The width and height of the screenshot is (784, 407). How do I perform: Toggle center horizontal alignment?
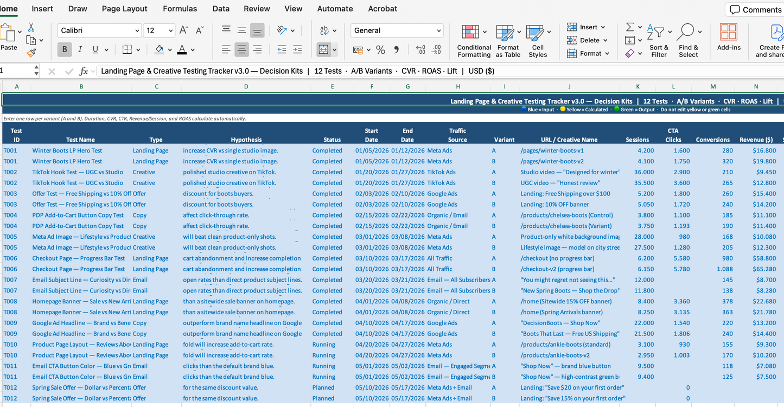pyautogui.click(x=242, y=50)
